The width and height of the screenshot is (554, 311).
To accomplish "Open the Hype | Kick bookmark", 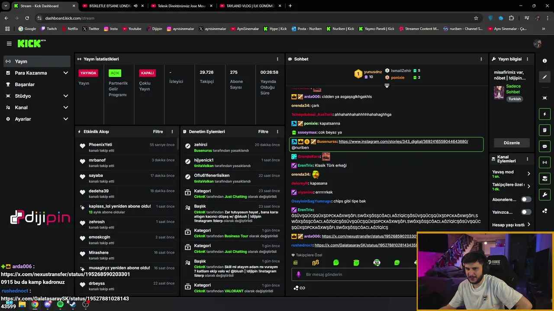I will coord(275,29).
